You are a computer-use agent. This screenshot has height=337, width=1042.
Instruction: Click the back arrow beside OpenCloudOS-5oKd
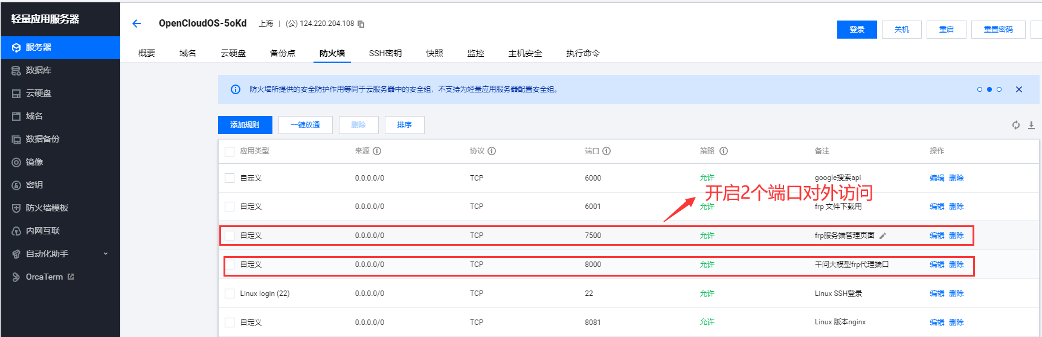137,24
